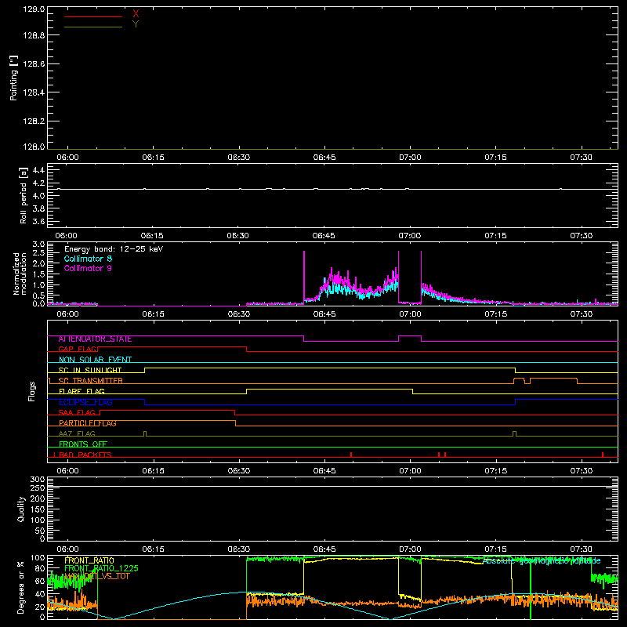627x627 pixels.
Task: Click the 3.0 modulation tick label
Action: click(x=38, y=245)
